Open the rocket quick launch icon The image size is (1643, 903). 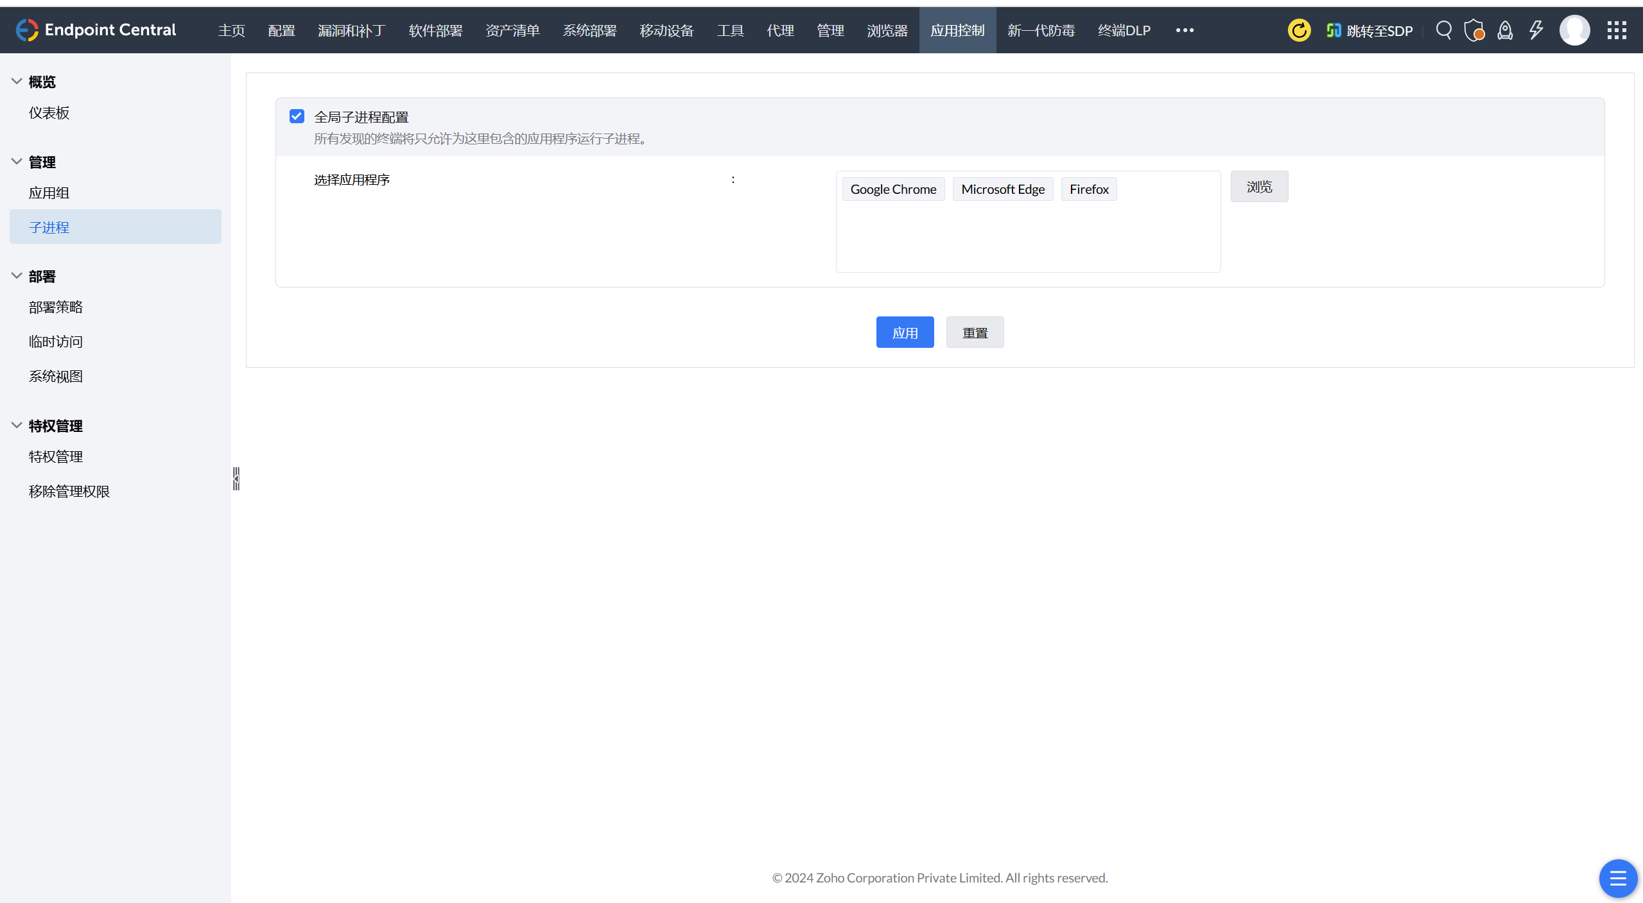[x=1505, y=30]
